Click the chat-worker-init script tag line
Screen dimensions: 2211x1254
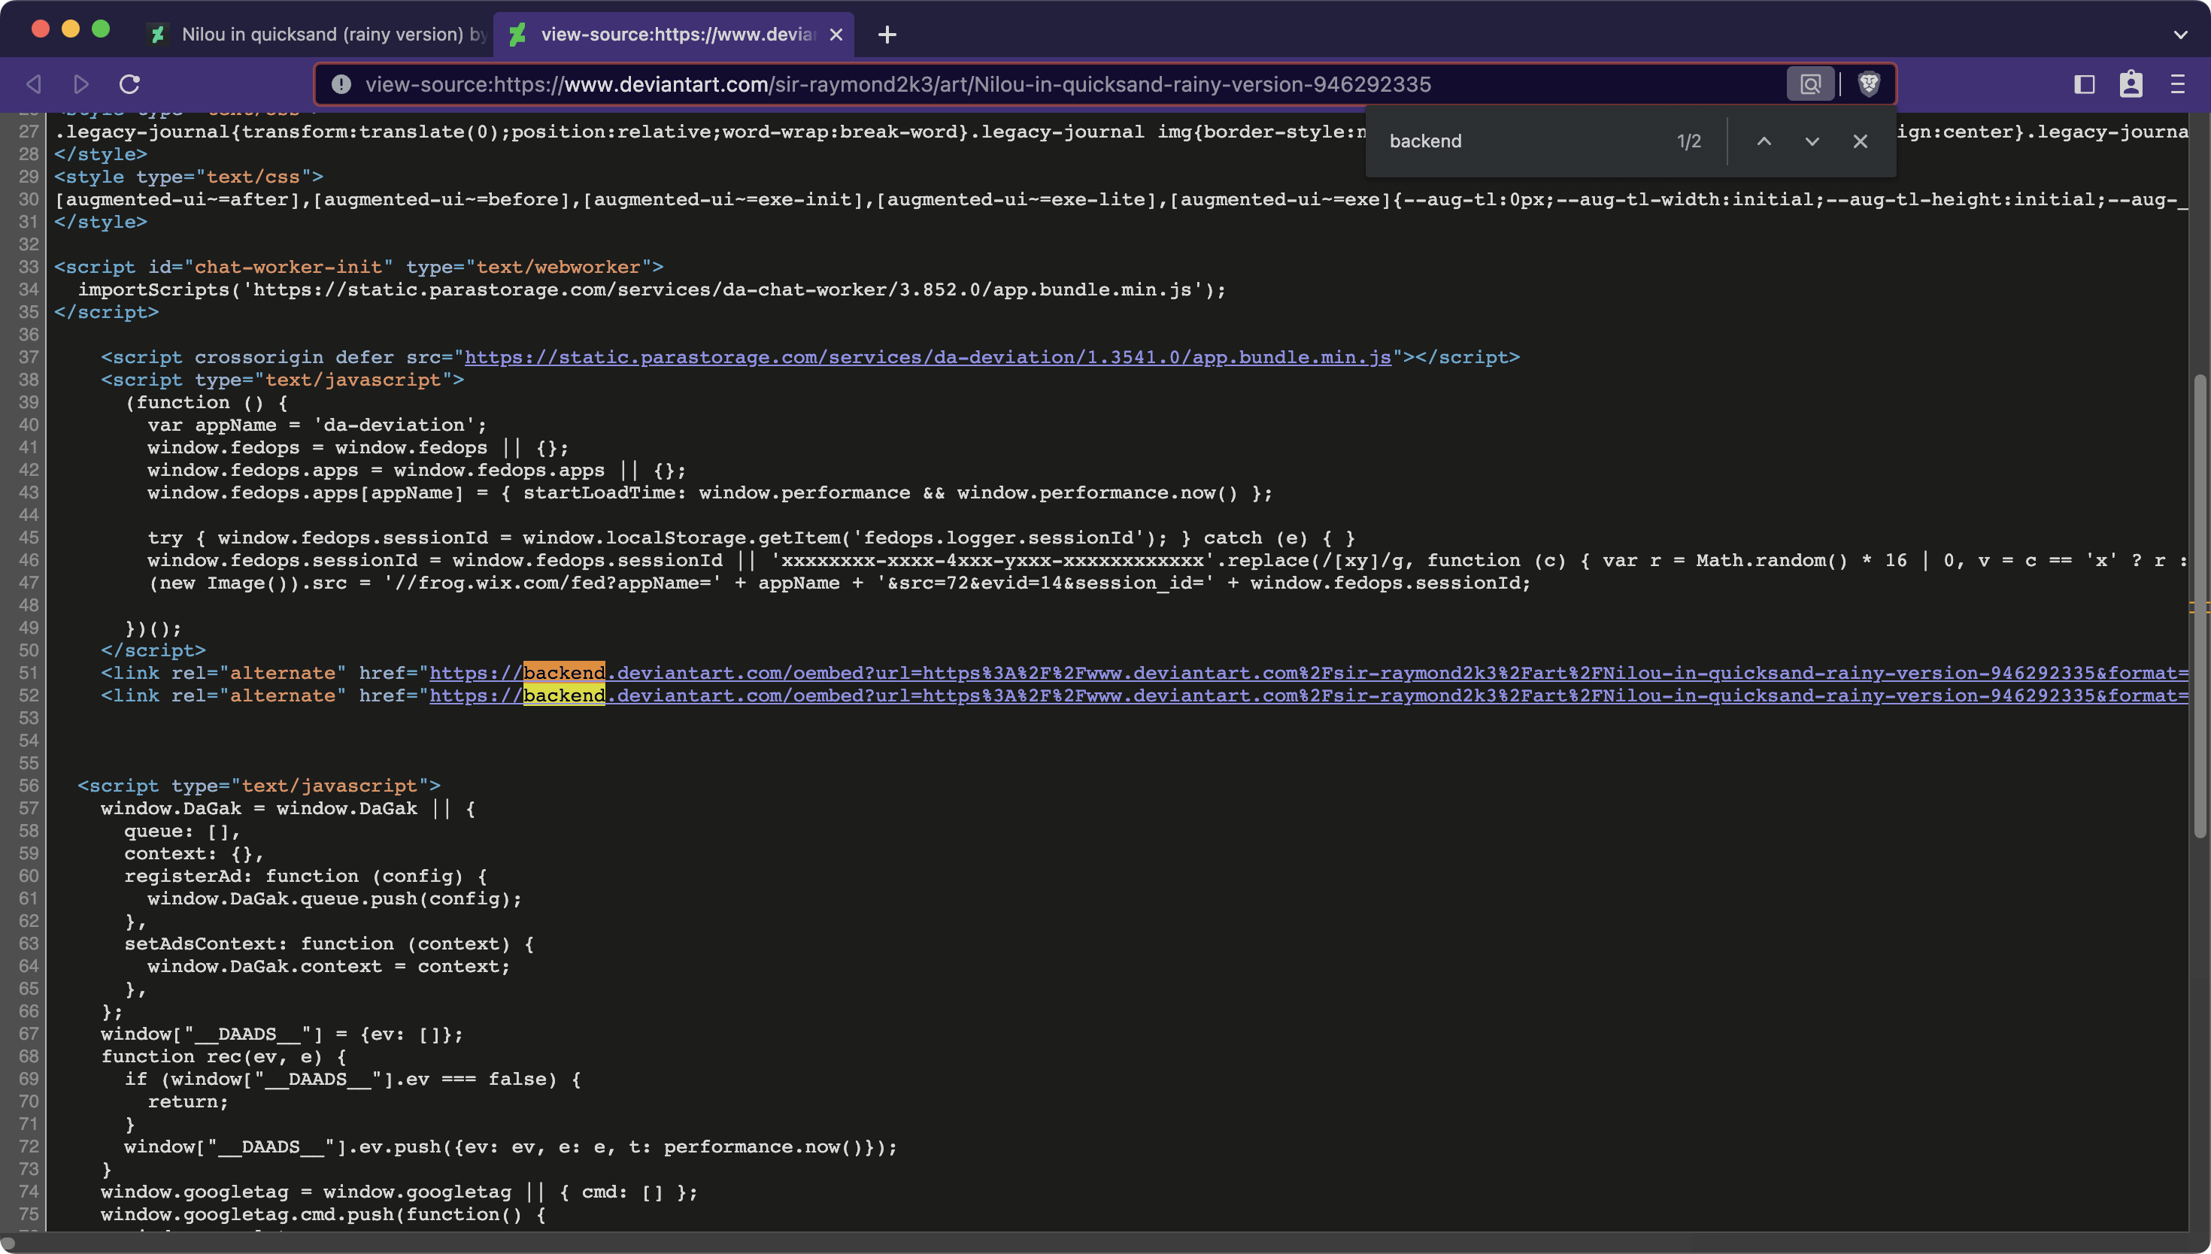[358, 267]
